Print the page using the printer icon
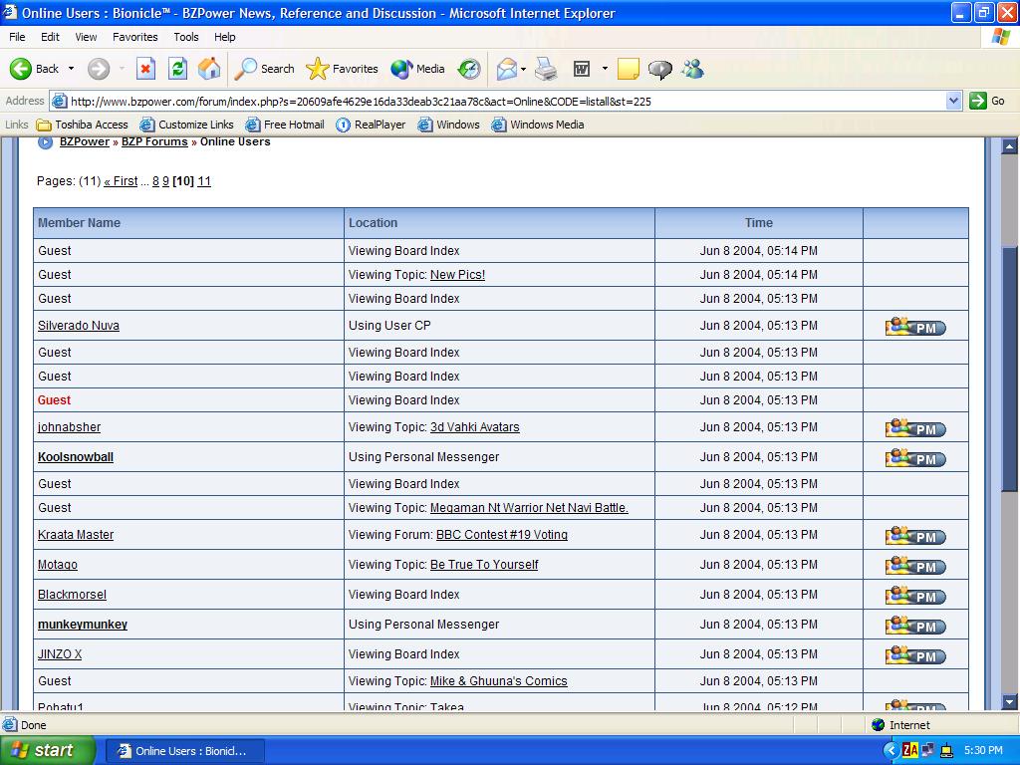Screen dimensions: 1020x765 coord(546,69)
